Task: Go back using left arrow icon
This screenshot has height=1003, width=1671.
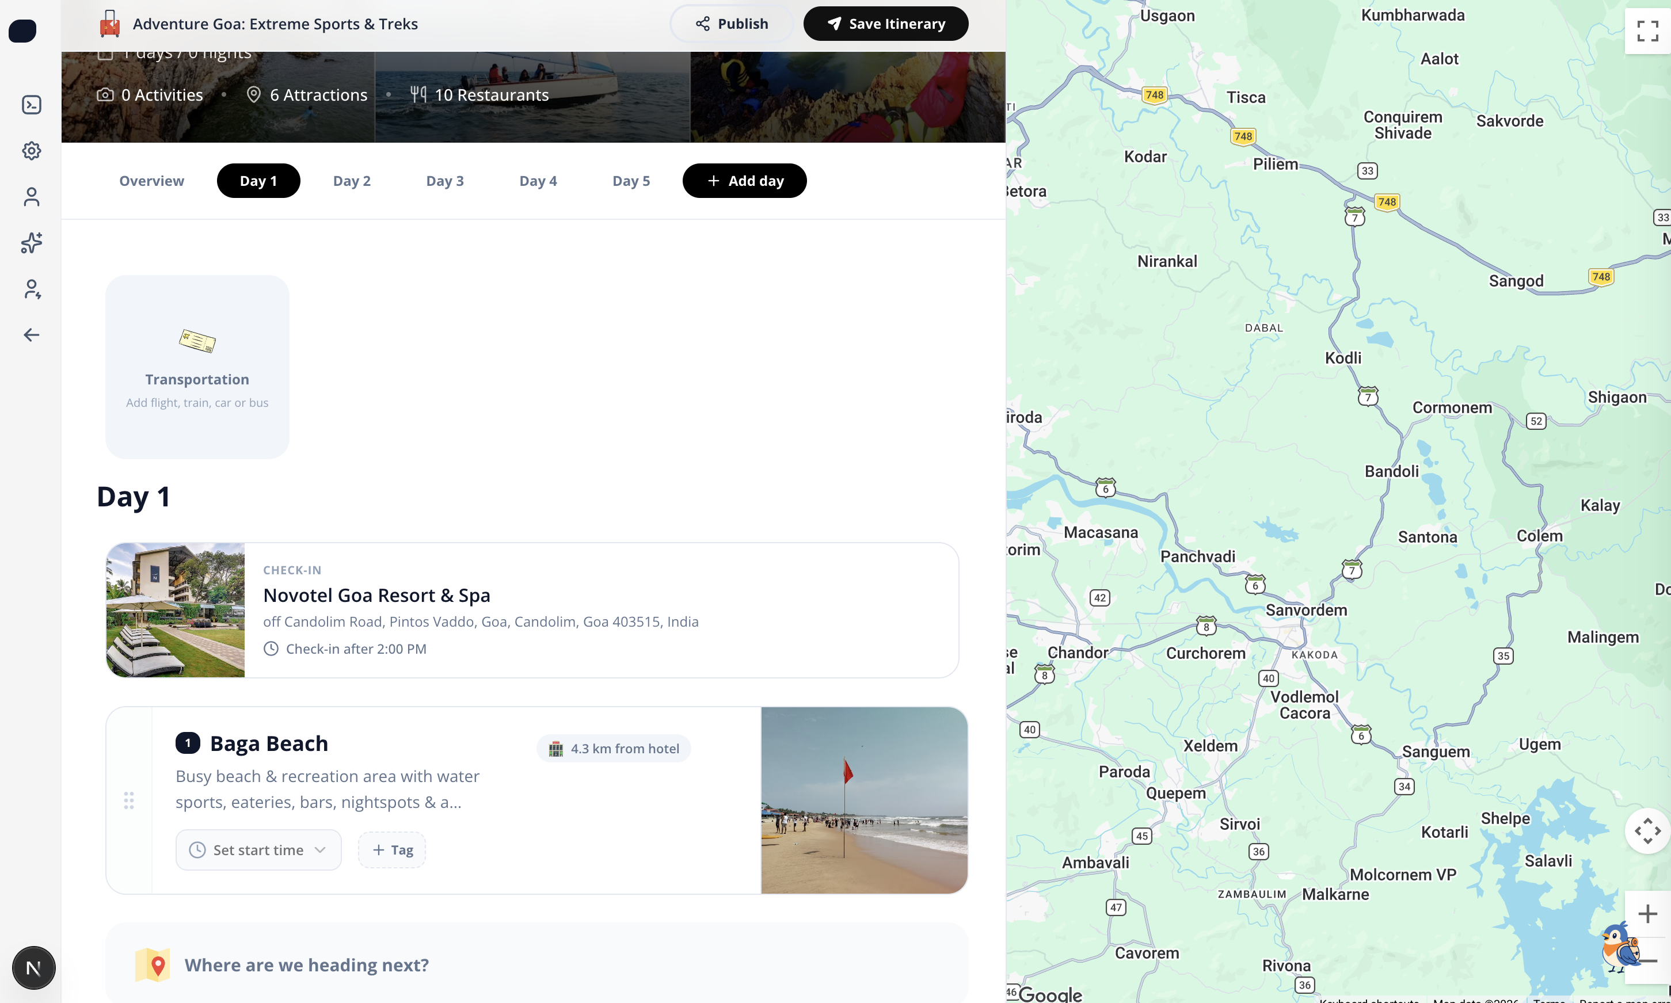Action: click(x=32, y=335)
